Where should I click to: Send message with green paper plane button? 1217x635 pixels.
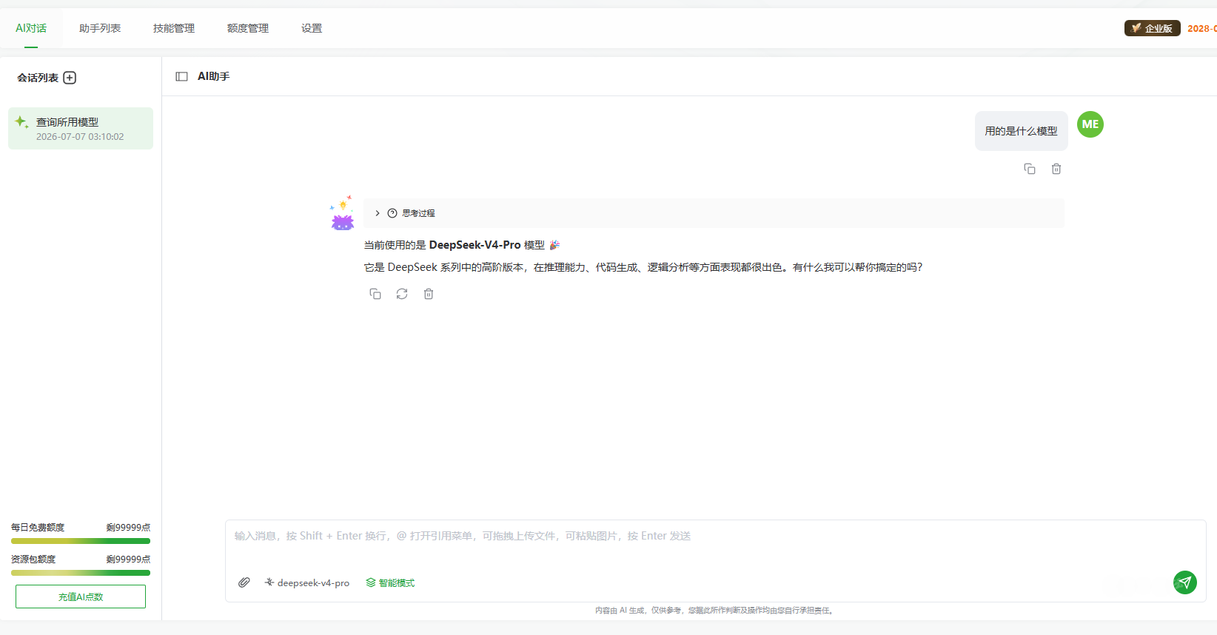tap(1185, 582)
